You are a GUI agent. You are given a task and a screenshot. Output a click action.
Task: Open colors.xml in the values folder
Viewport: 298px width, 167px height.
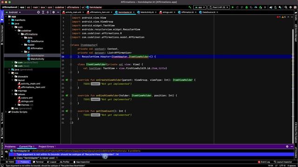[25, 98]
